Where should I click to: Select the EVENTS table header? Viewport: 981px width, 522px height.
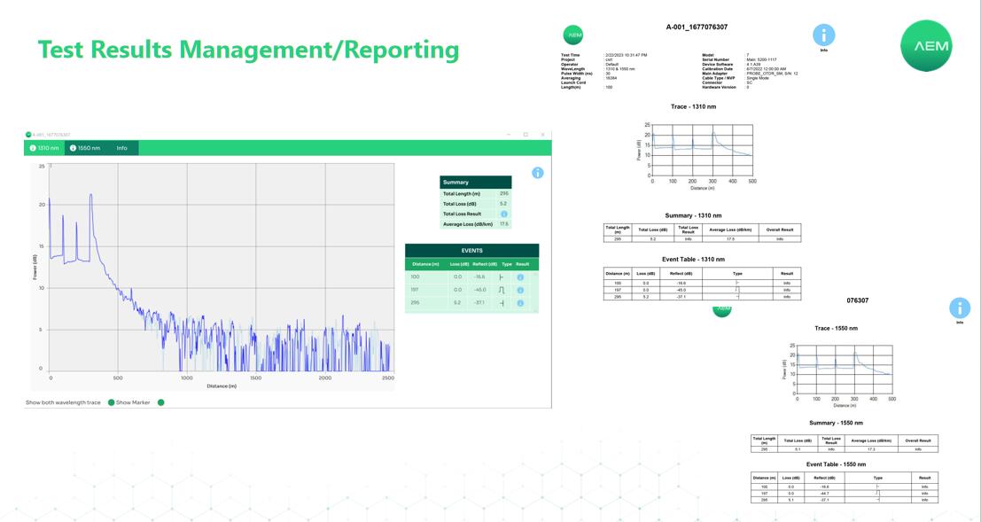471,250
